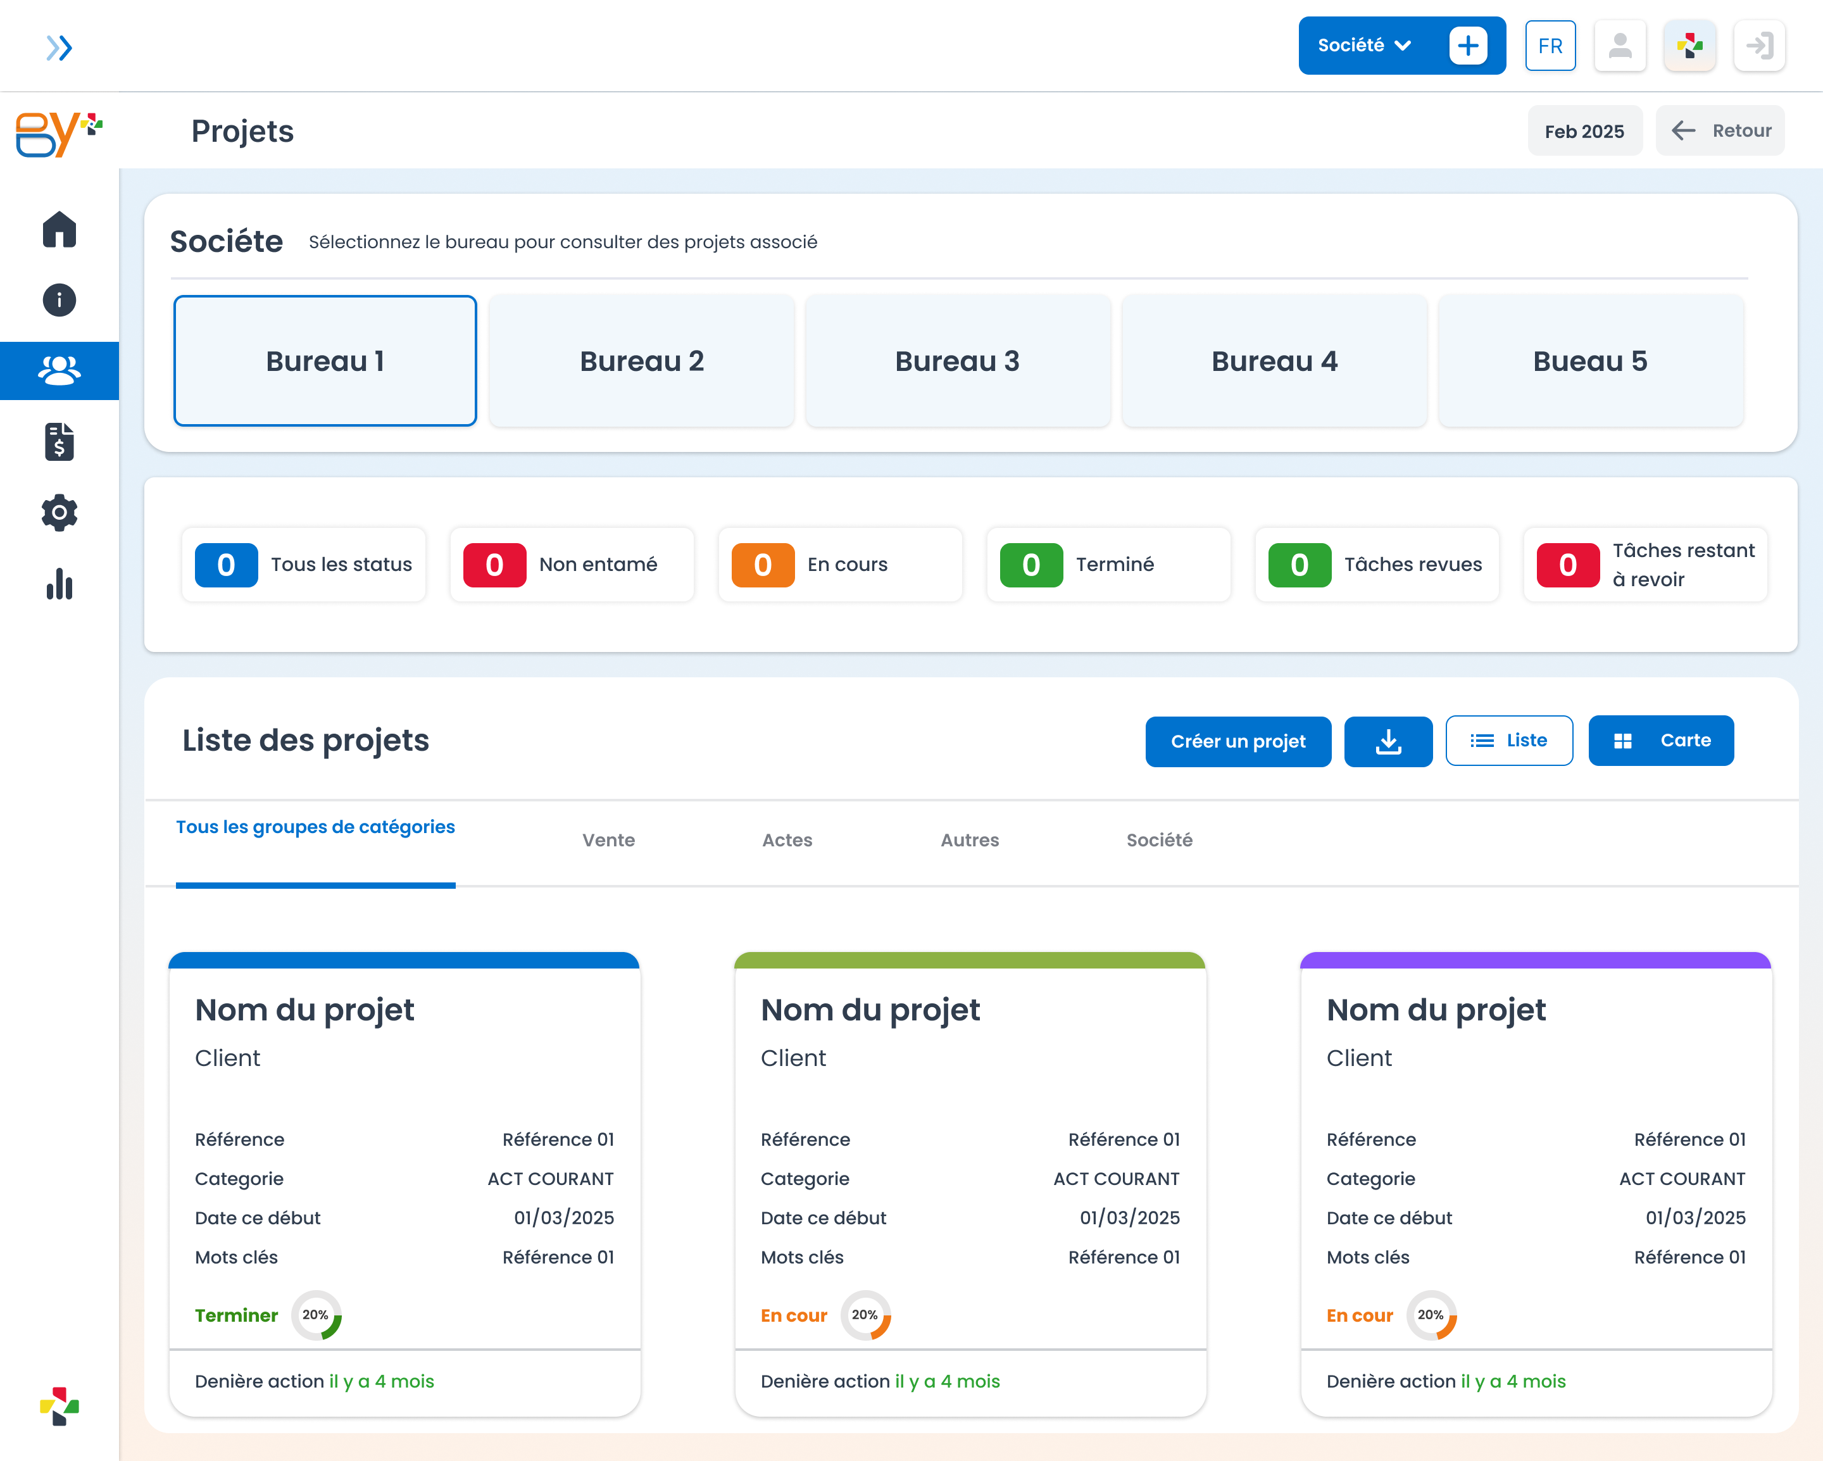Change language with FR button

(1551, 46)
